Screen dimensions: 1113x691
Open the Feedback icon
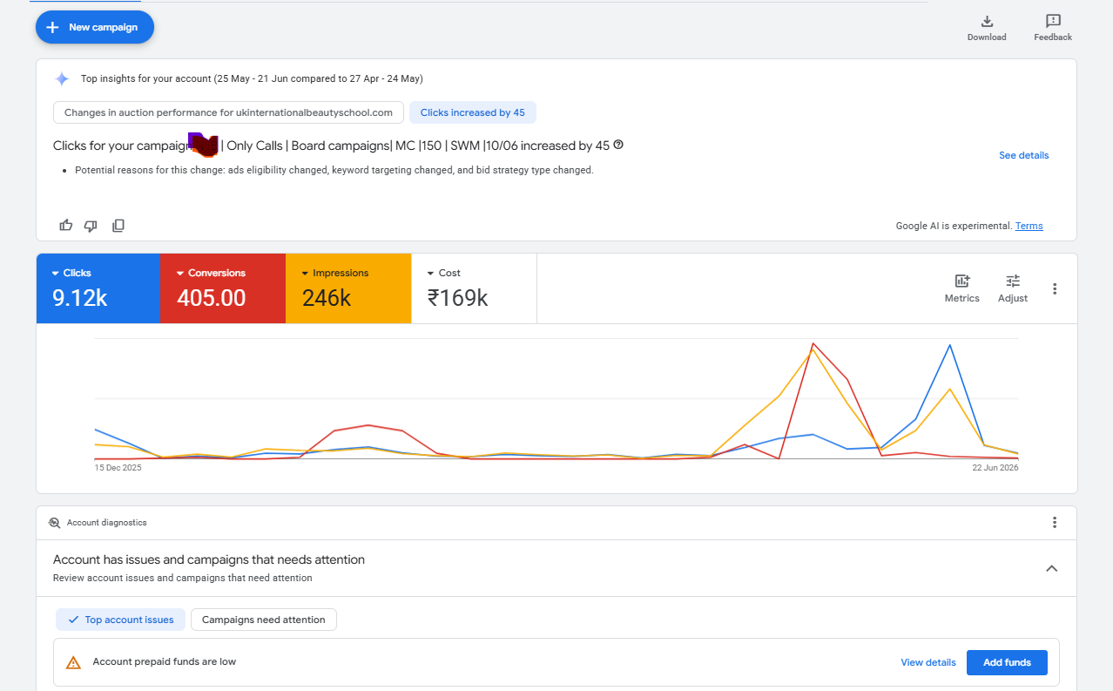(x=1053, y=21)
